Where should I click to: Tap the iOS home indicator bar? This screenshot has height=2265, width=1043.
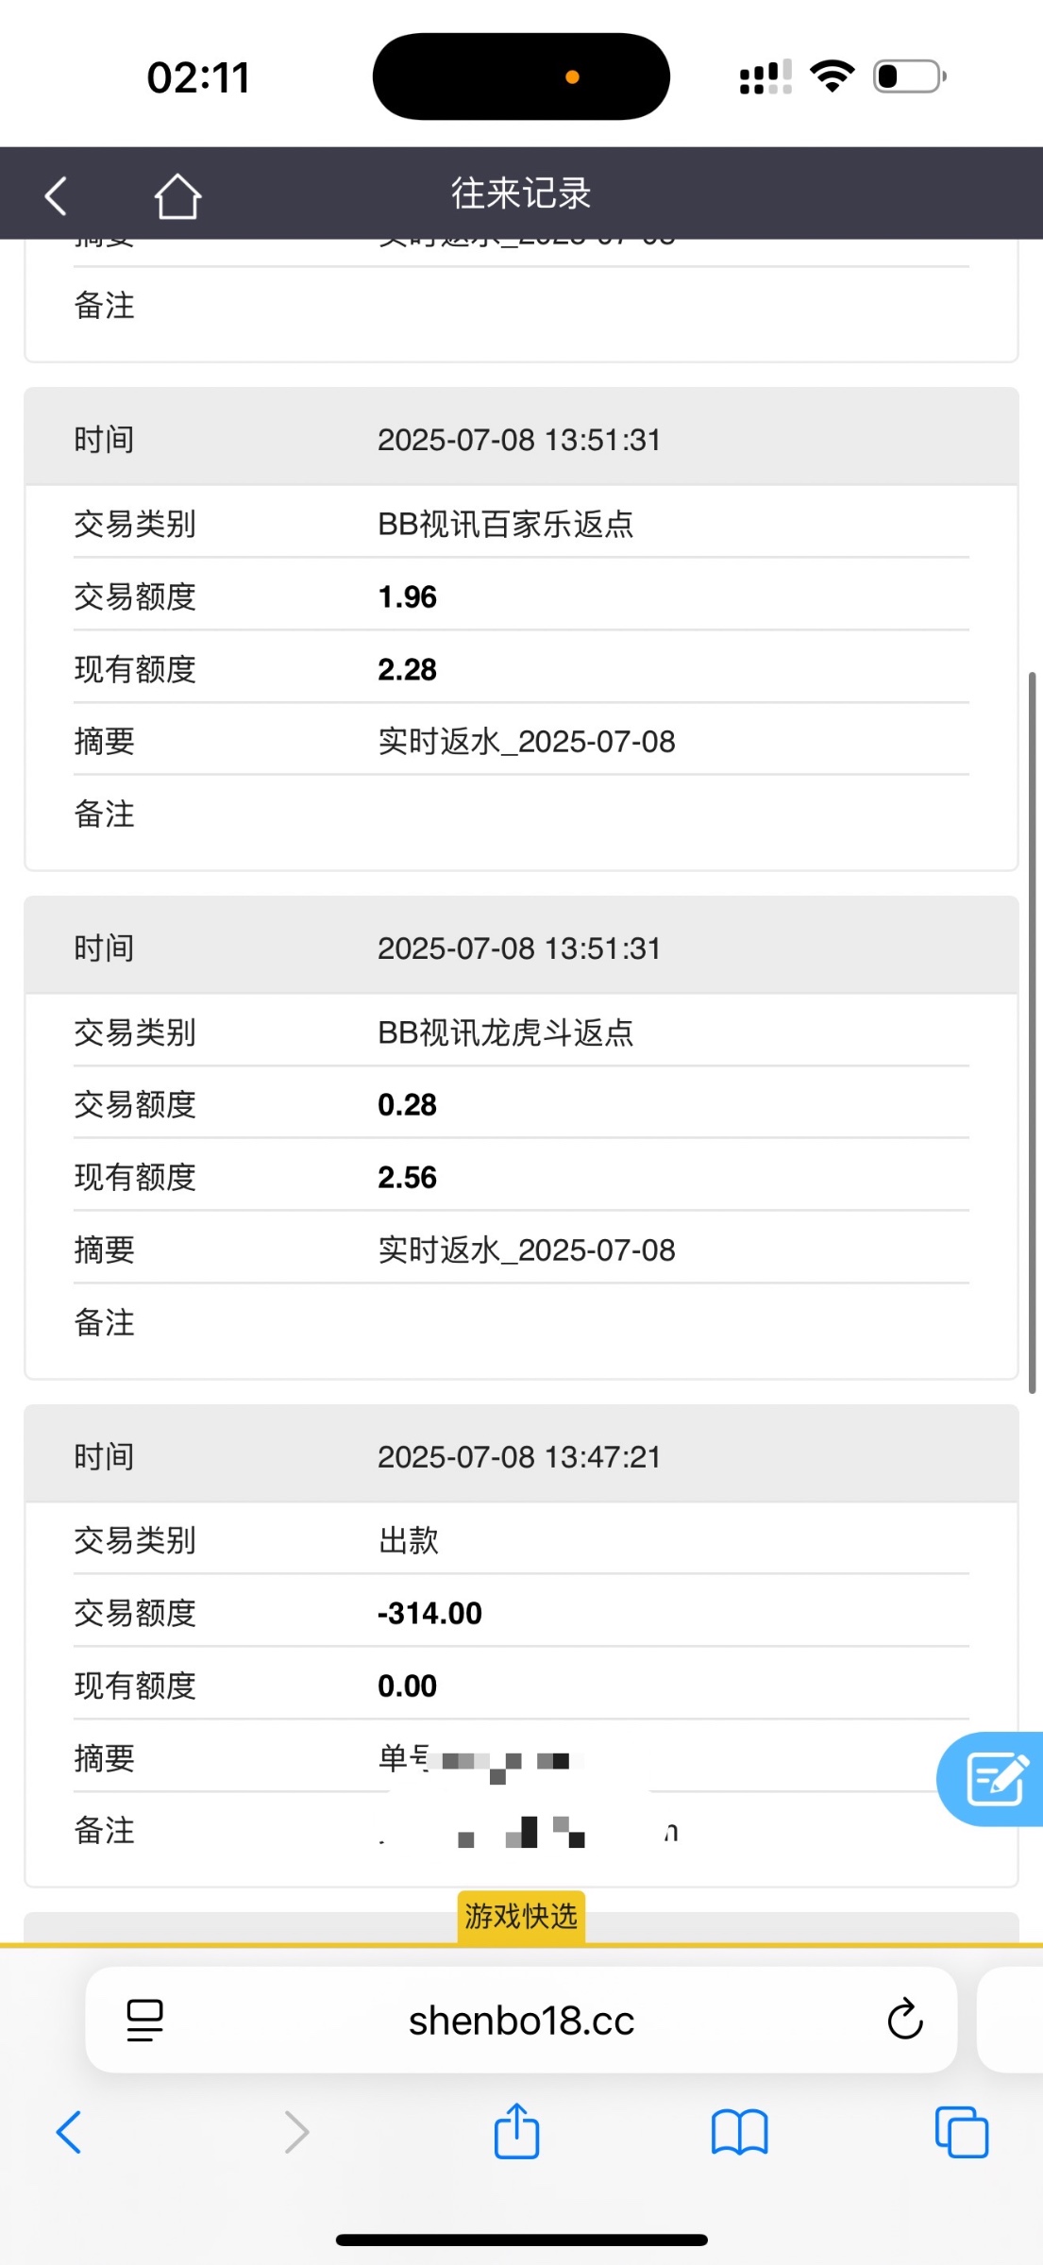click(x=521, y=2240)
